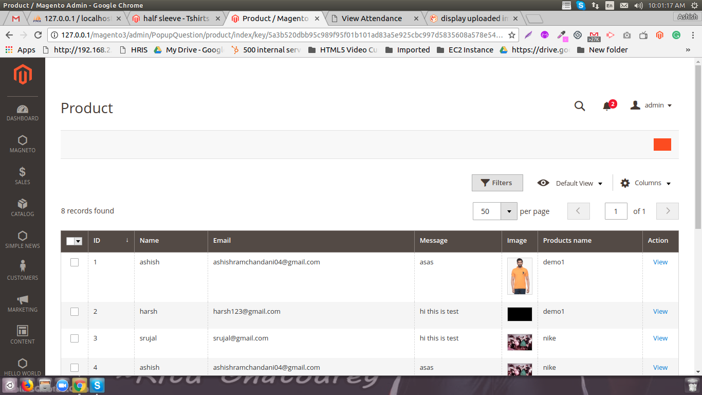Image resolution: width=702 pixels, height=395 pixels.
Task: Select the checkbox for harsh row
Action: point(75,312)
